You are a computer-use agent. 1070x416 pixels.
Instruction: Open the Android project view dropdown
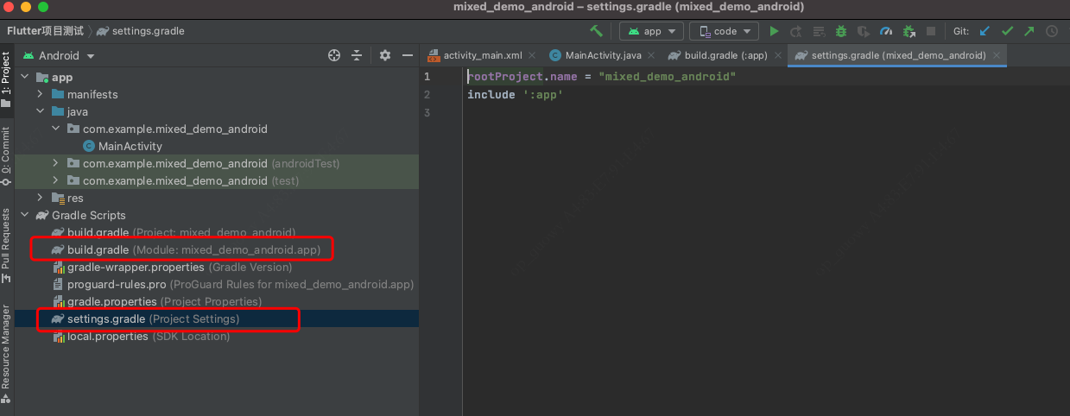click(59, 55)
